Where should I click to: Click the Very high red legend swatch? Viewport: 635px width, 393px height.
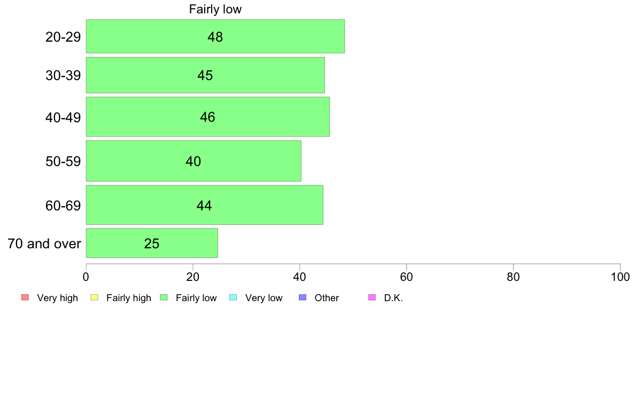point(25,297)
